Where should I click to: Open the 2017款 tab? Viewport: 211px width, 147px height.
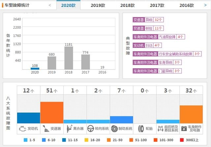157,5
